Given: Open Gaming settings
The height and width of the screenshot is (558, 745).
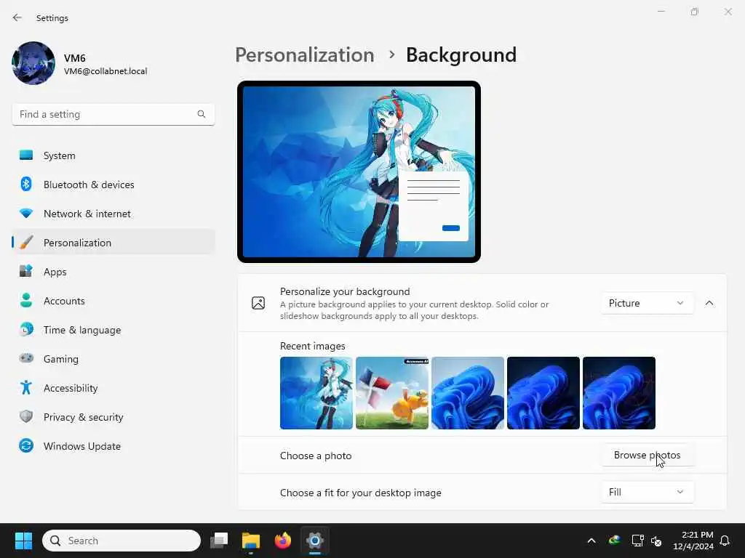Looking at the screenshot, I should [113, 359].
